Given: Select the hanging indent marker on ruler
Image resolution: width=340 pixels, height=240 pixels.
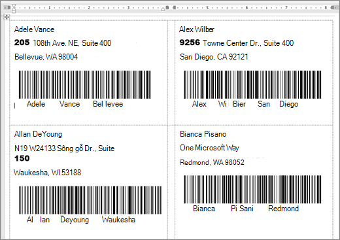Looking at the screenshot, I should pyautogui.click(x=14, y=9).
